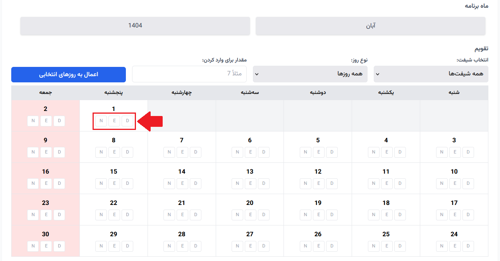Select the D shift on day 24
The width and height of the screenshot is (500, 261).
tap(468, 246)
